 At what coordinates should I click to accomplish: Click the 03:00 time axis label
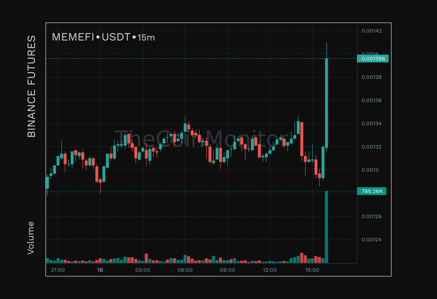[x=143, y=270]
